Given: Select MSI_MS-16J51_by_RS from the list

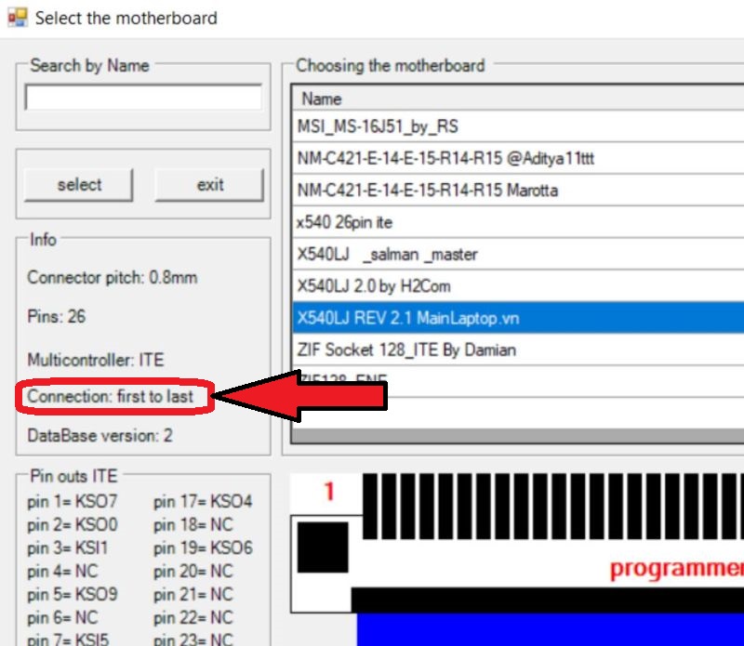Looking at the screenshot, I should (378, 126).
